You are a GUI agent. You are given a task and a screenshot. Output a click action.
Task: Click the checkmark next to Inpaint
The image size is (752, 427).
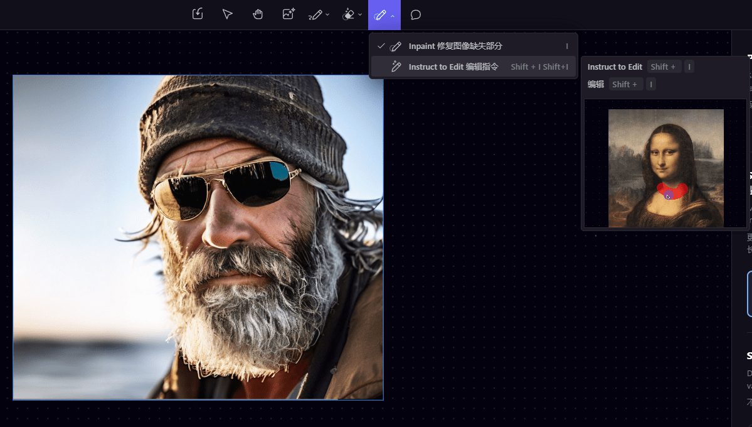coord(381,46)
